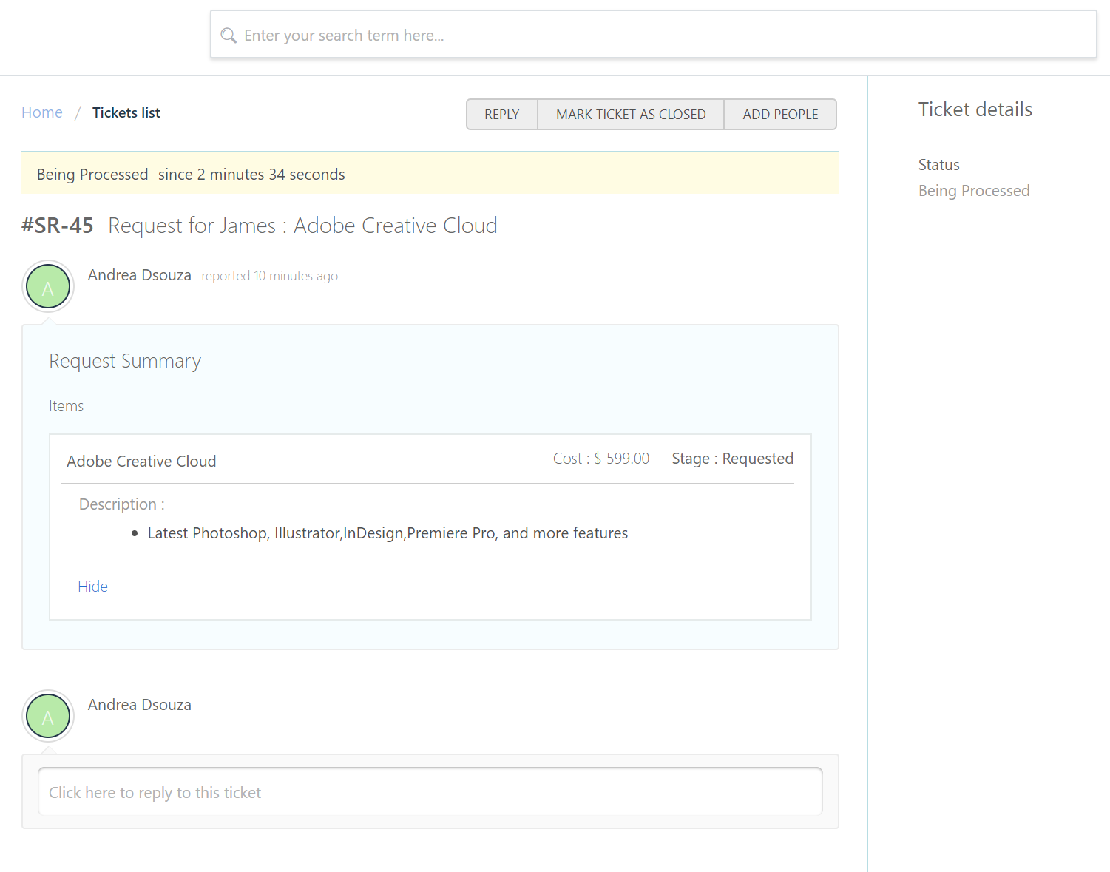
Task: Click the 'Items' label
Action: 66,406
